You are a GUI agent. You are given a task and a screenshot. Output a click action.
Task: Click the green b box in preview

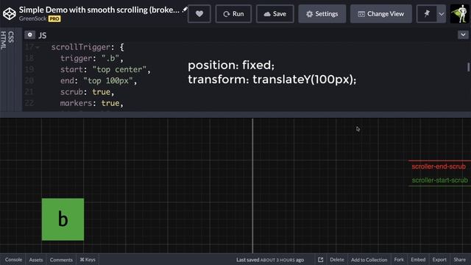coord(63,219)
